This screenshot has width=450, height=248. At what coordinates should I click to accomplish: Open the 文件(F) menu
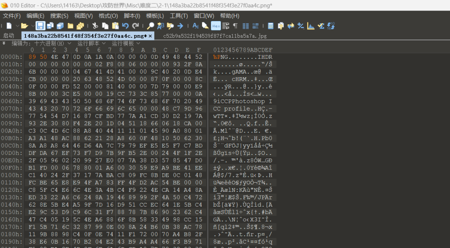[12, 16]
